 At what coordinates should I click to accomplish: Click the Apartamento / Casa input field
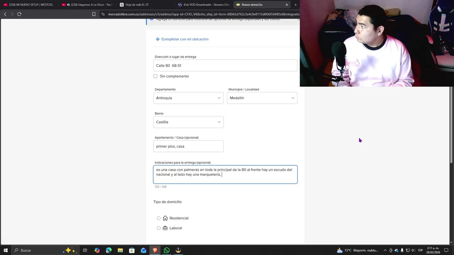pos(188,146)
